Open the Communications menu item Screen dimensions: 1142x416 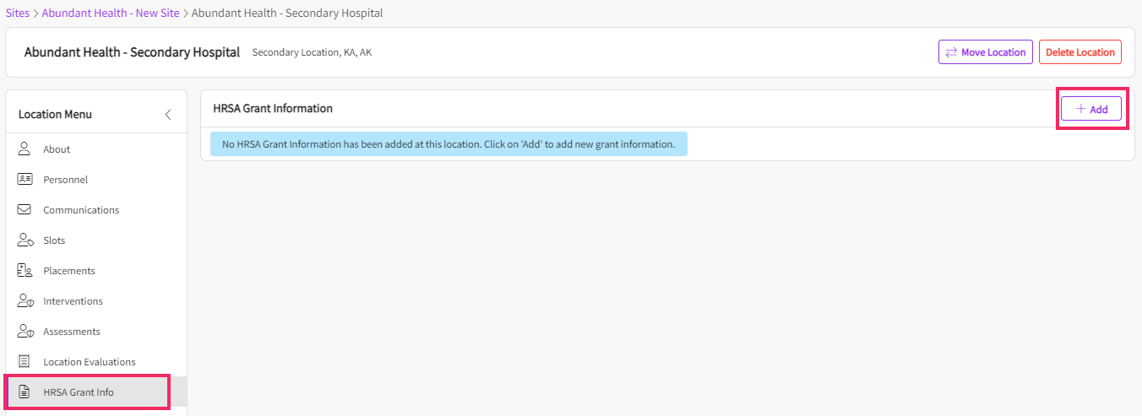[x=81, y=210]
